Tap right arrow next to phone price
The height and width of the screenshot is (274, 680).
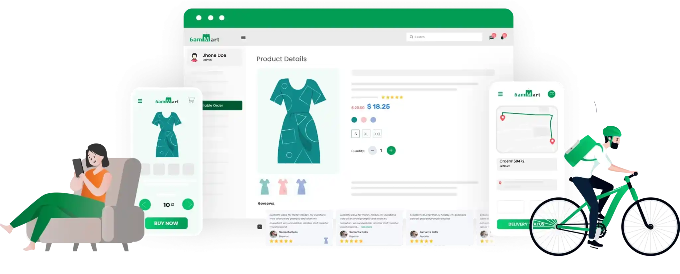pos(188,204)
